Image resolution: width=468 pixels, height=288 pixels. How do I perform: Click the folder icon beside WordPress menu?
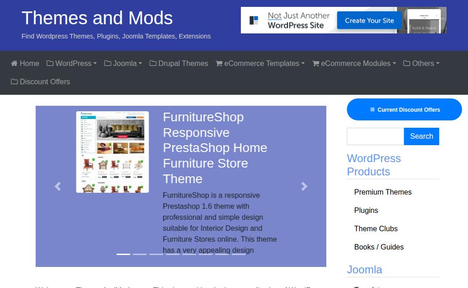50,63
